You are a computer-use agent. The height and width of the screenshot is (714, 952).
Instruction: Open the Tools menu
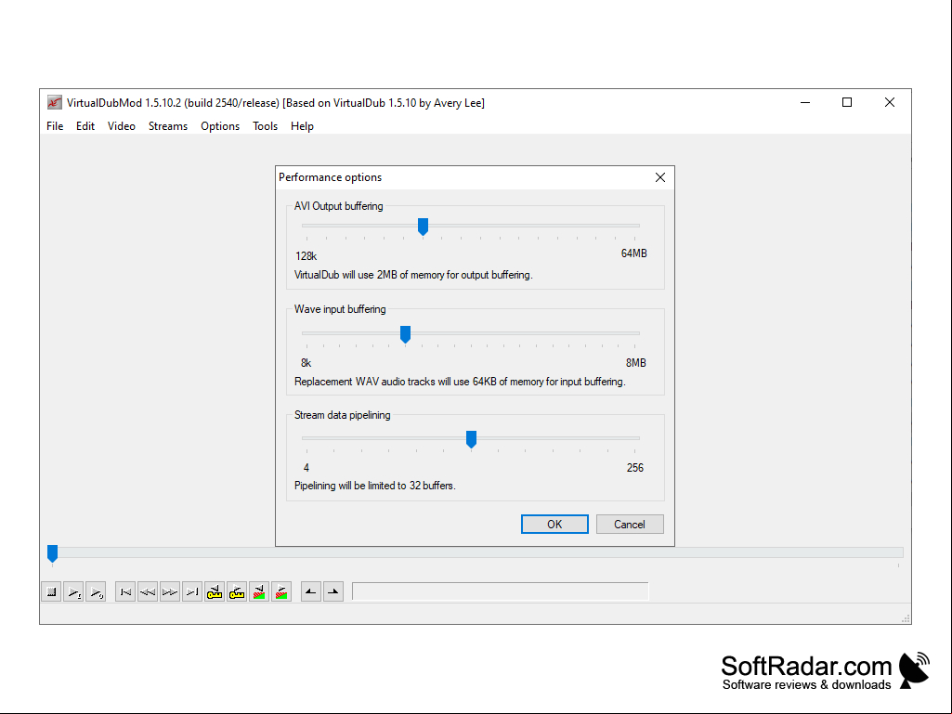click(x=266, y=126)
